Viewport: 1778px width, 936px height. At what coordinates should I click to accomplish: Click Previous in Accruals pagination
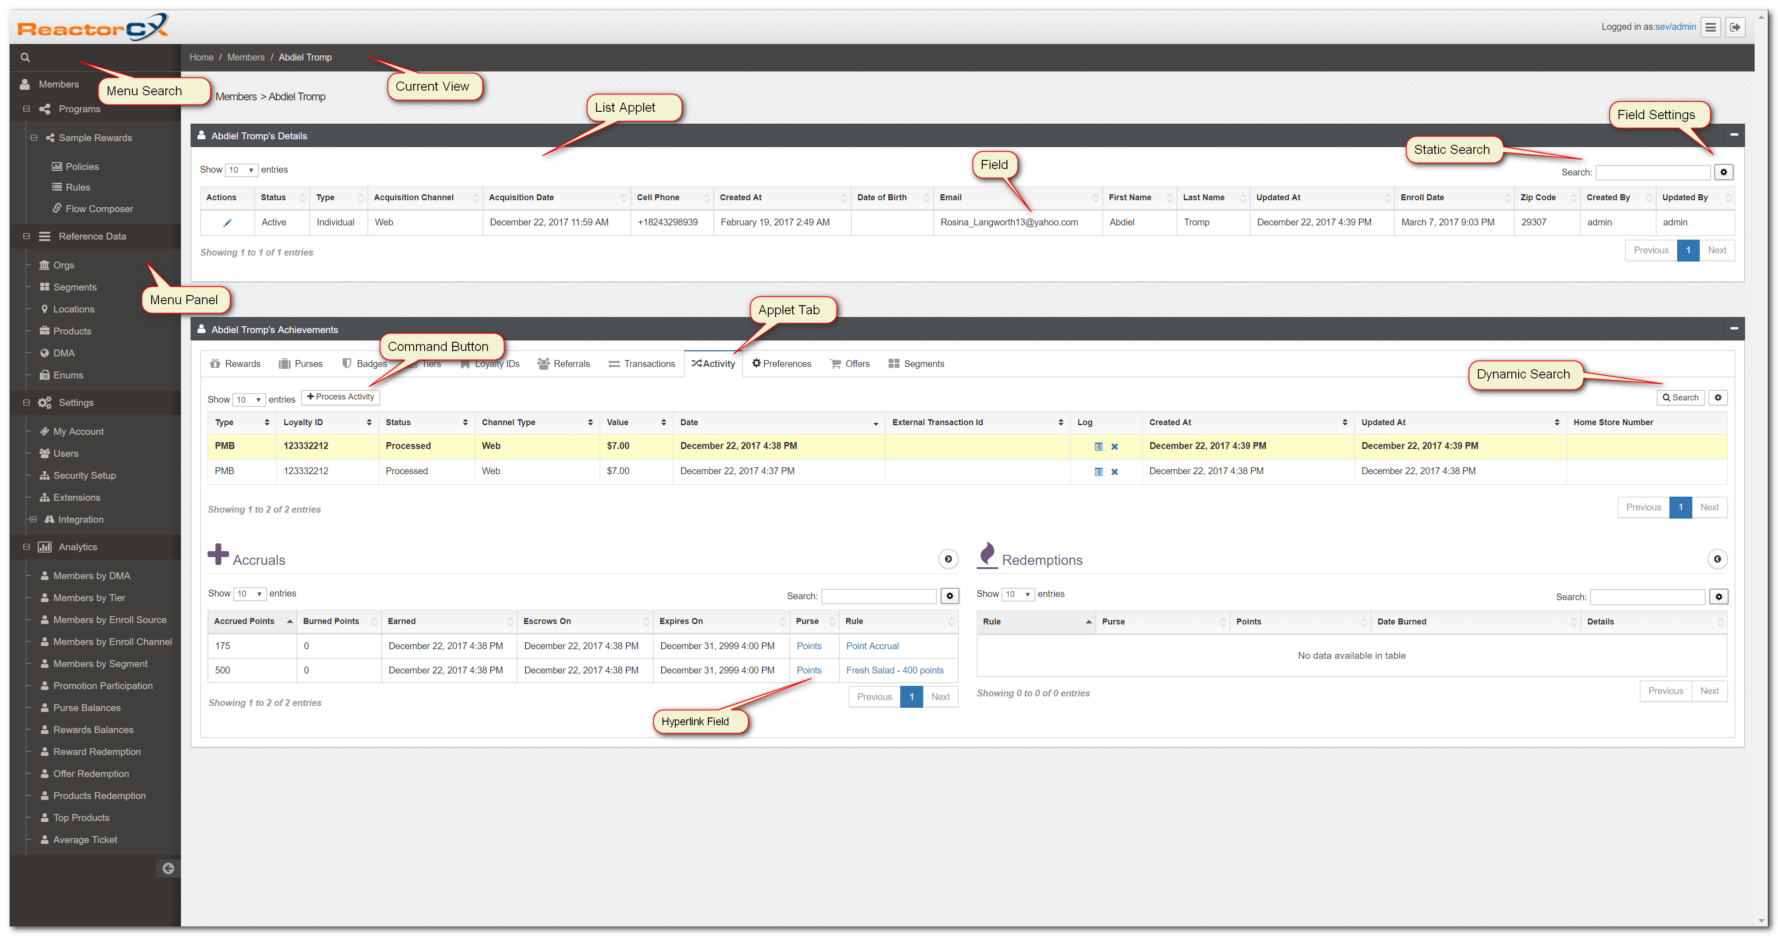pos(874,697)
